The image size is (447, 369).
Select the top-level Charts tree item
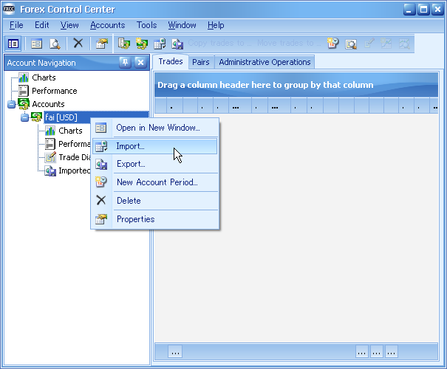pyautogui.click(x=44, y=77)
